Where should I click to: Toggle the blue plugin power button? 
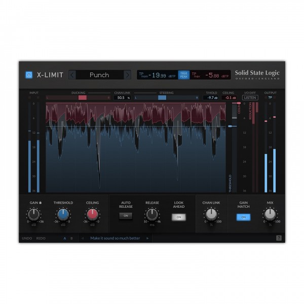[29, 75]
